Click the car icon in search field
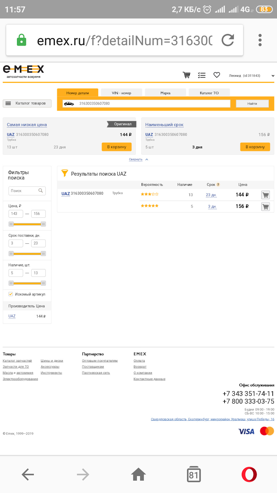Screen dimensions: 277x493 point(69,104)
